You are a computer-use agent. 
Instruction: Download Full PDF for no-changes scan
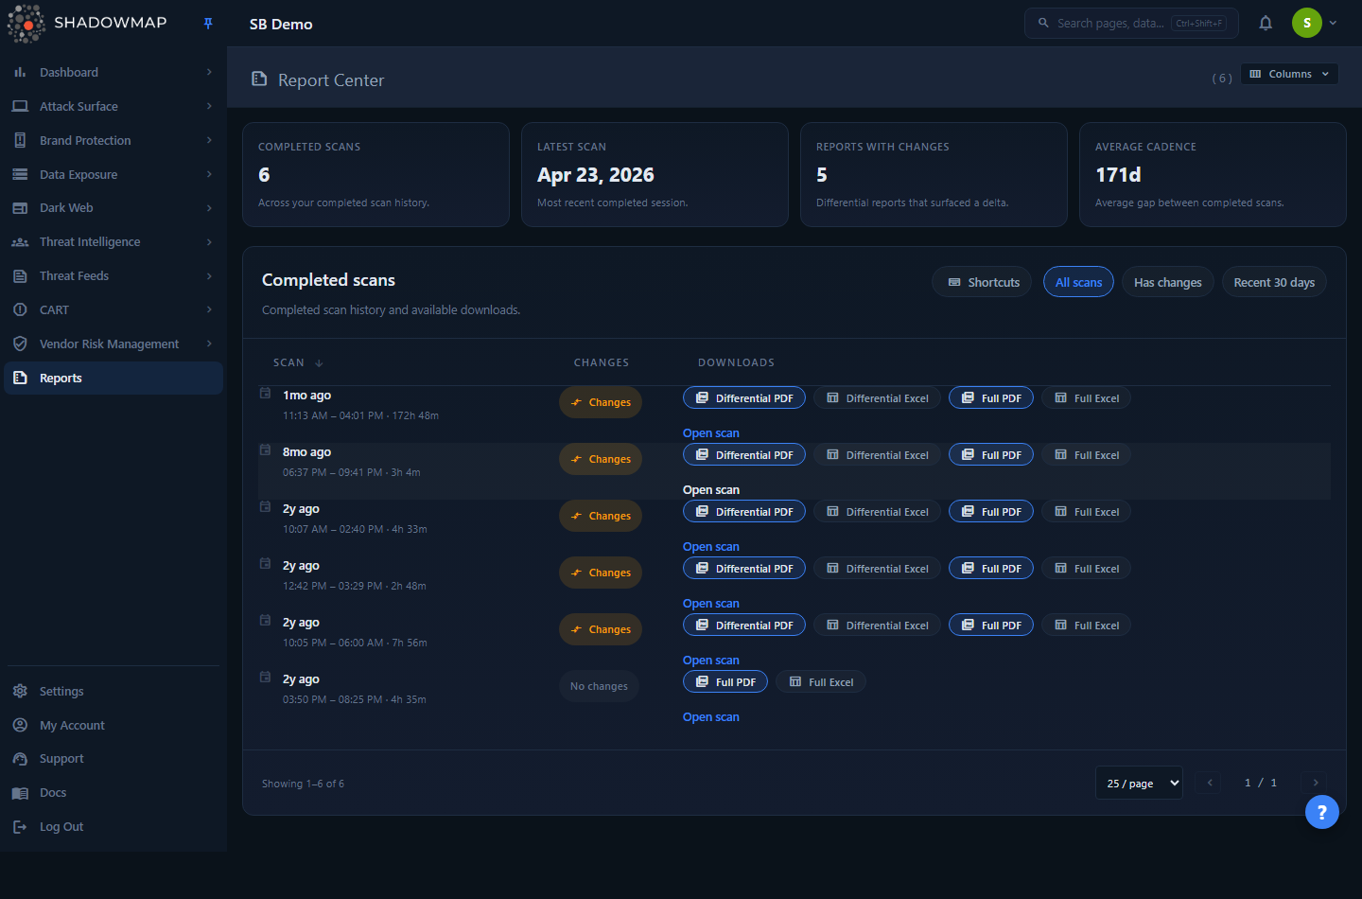pyautogui.click(x=725, y=682)
